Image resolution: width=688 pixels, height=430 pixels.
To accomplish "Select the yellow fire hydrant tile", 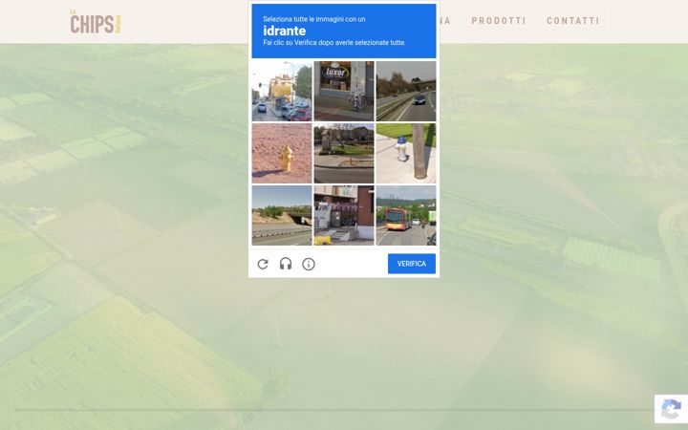I will pos(282,153).
